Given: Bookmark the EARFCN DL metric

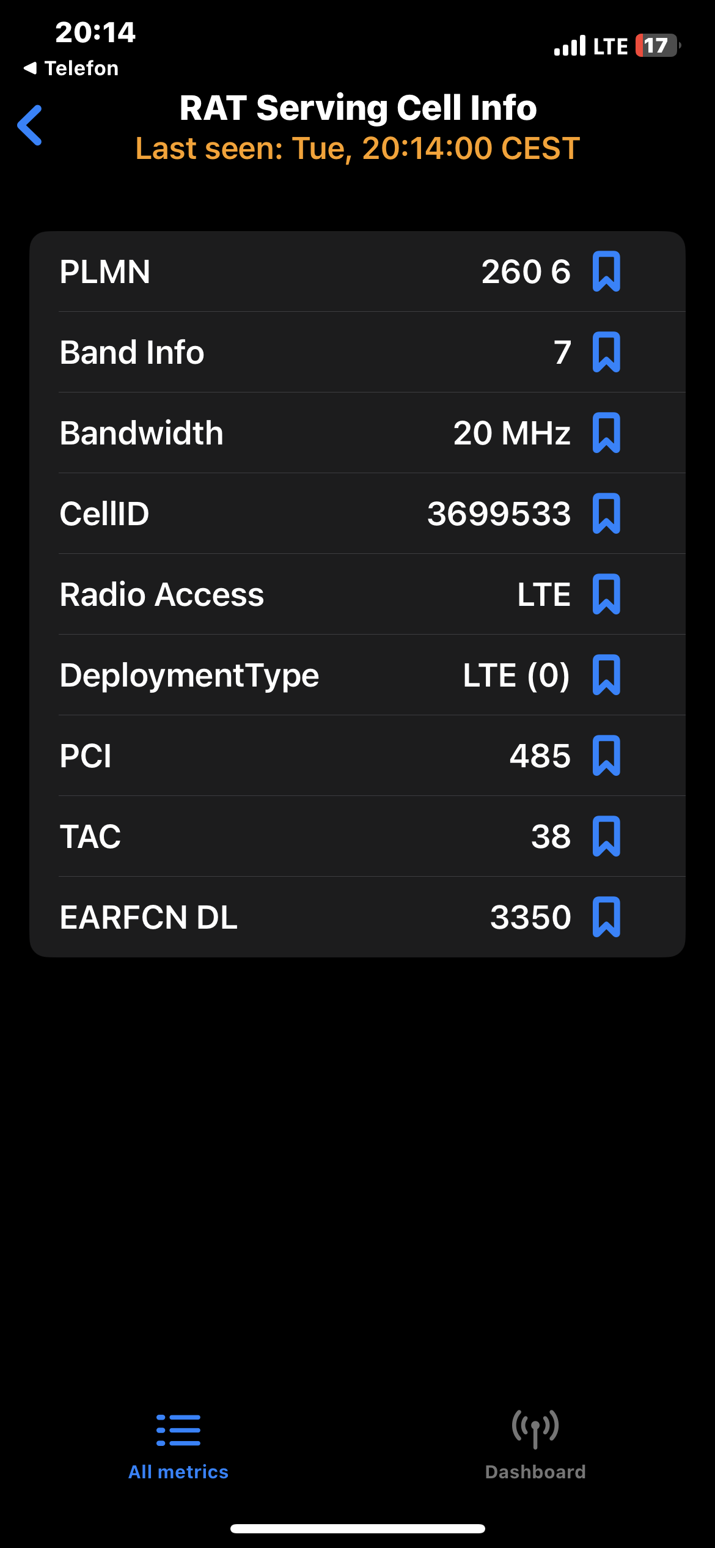Looking at the screenshot, I should [606, 917].
